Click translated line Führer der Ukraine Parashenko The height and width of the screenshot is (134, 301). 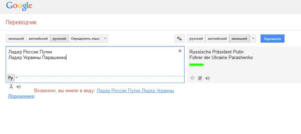tap(221, 57)
